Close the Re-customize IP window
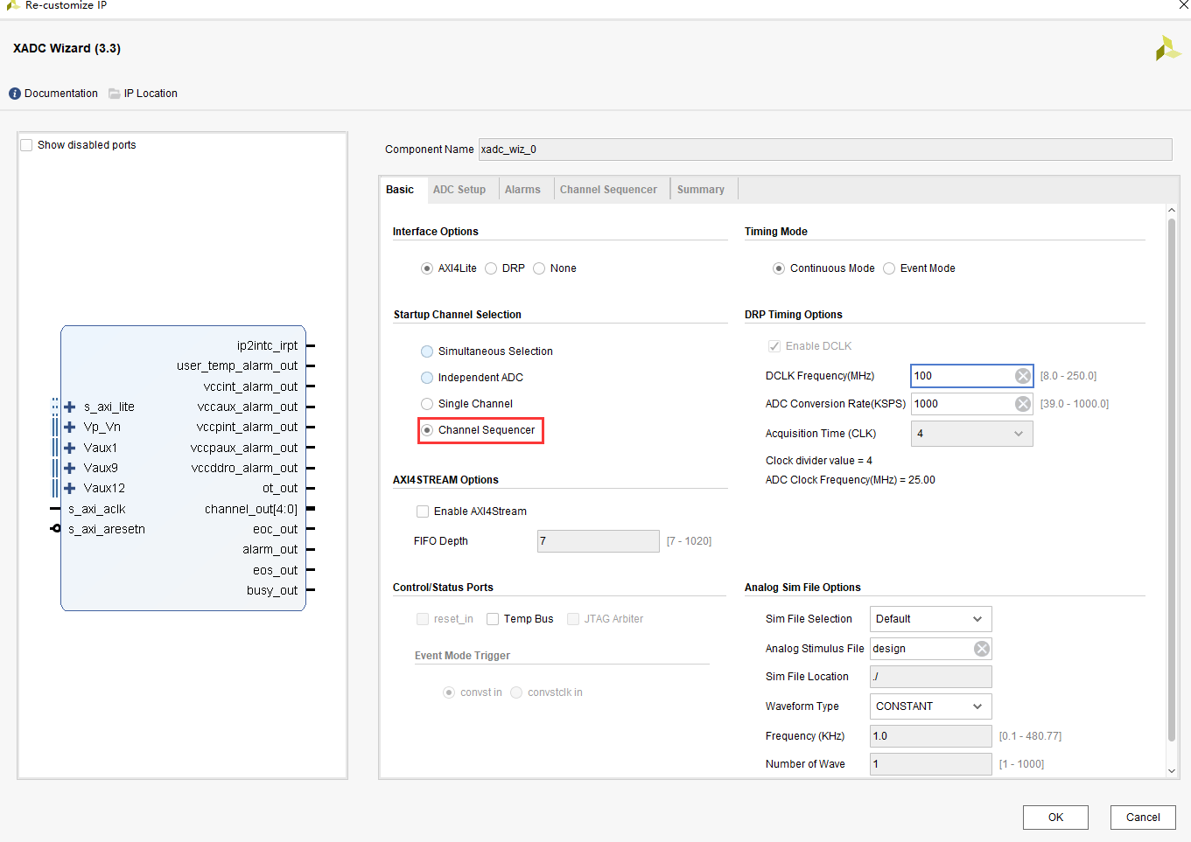 tap(1183, 5)
